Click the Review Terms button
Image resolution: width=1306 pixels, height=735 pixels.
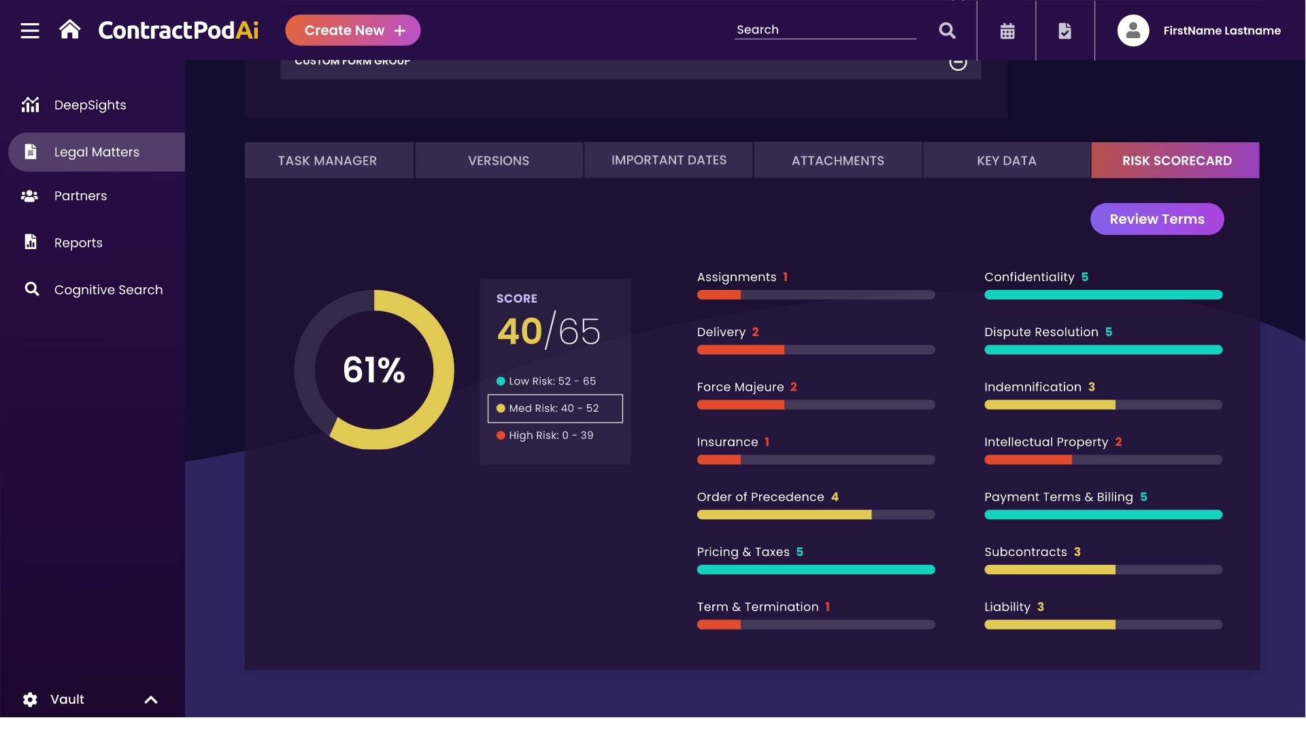[1156, 219]
